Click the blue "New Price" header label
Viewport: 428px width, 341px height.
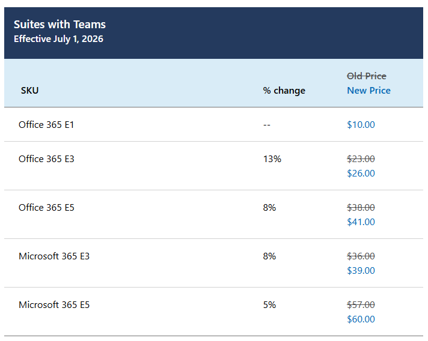368,91
